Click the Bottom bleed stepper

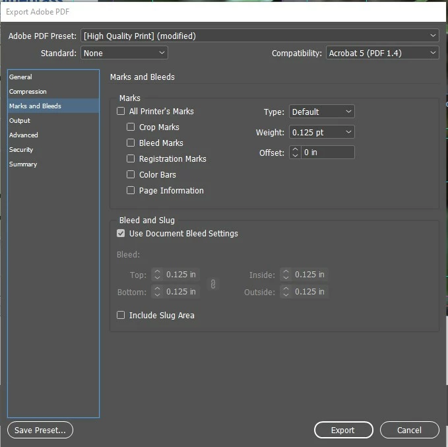[157, 291]
